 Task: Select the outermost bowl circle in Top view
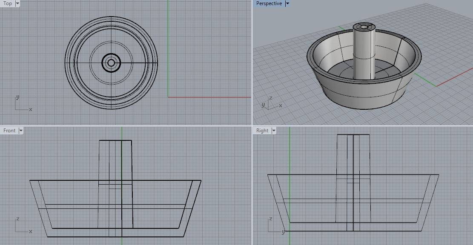tap(65, 63)
